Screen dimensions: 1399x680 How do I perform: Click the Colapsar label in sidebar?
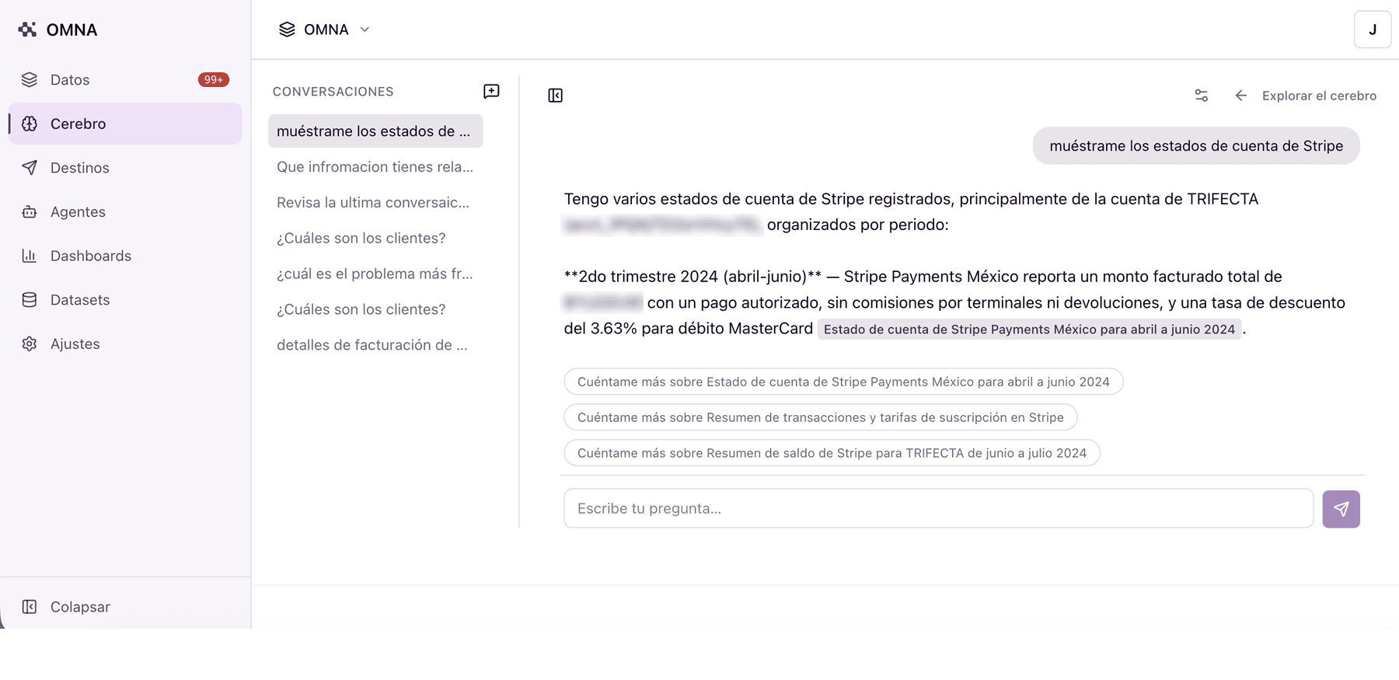coord(80,607)
